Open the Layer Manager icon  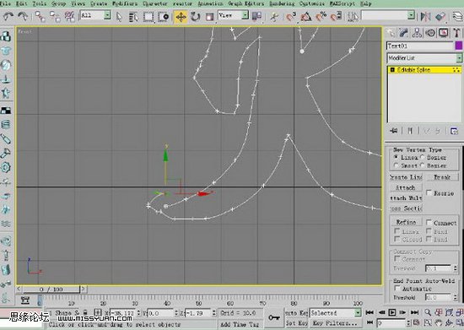457,16
